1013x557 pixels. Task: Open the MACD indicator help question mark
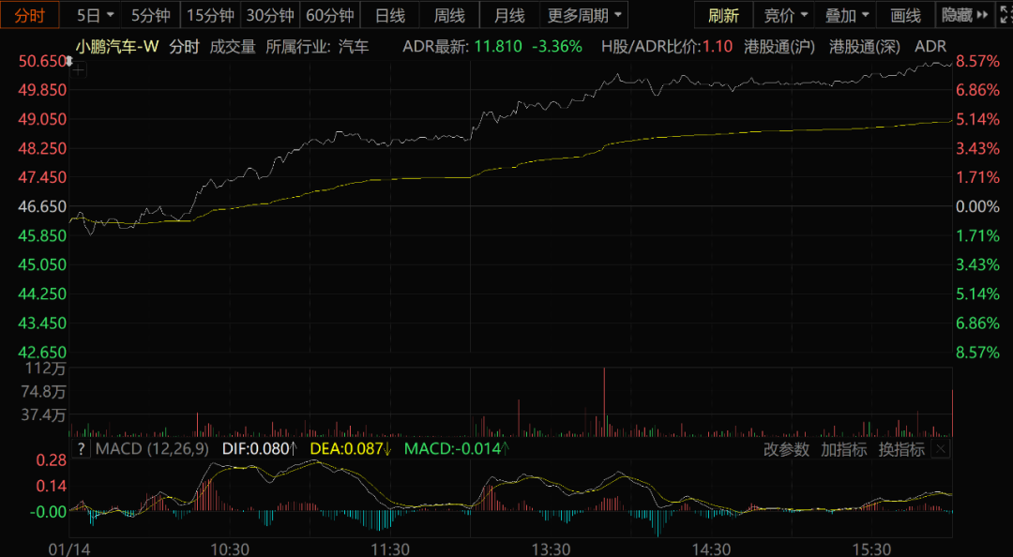pyautogui.click(x=81, y=449)
